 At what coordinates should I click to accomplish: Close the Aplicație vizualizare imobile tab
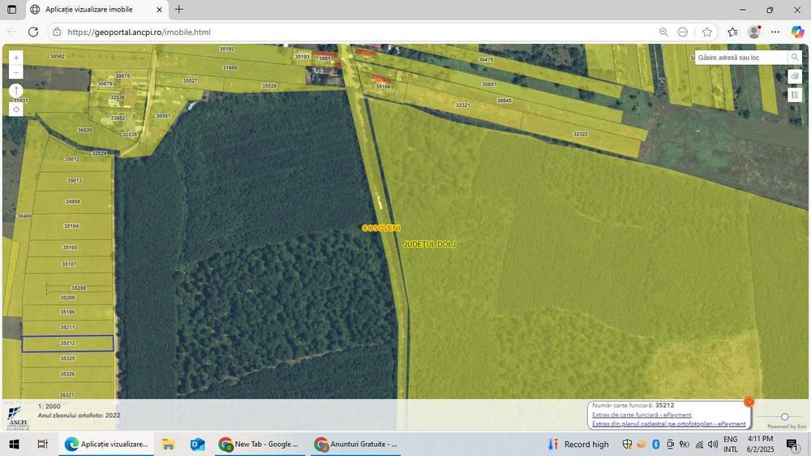[x=159, y=9]
